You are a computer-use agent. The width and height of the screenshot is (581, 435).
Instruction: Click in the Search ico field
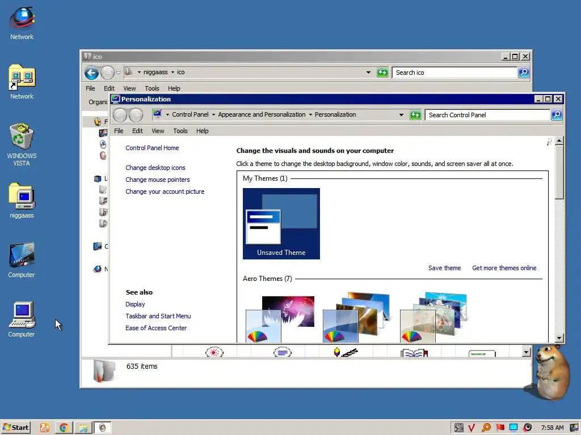pos(454,72)
